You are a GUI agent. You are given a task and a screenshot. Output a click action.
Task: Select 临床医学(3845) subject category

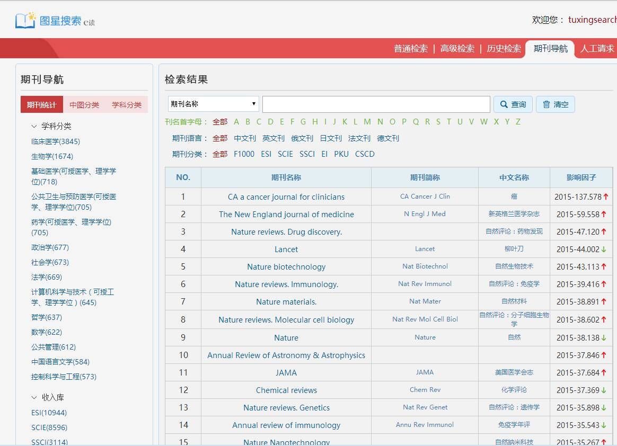56,141
